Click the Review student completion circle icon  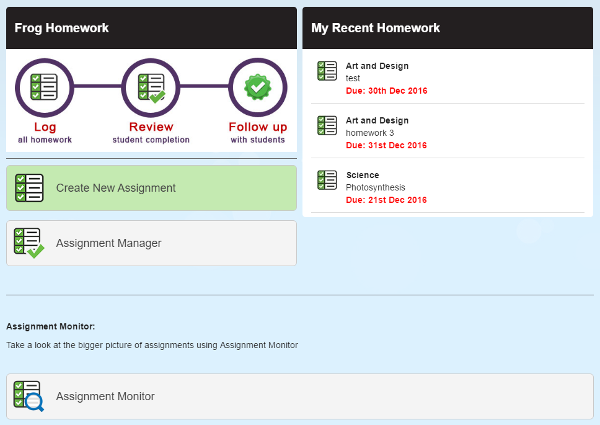tap(151, 87)
